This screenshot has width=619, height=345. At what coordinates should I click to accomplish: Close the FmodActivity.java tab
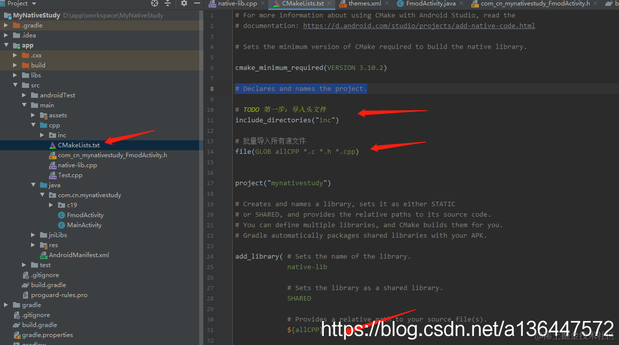(462, 3)
